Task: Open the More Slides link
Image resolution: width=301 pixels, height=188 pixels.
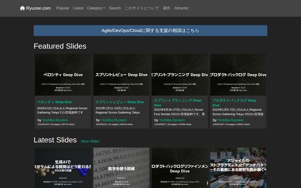Action: 90,141
